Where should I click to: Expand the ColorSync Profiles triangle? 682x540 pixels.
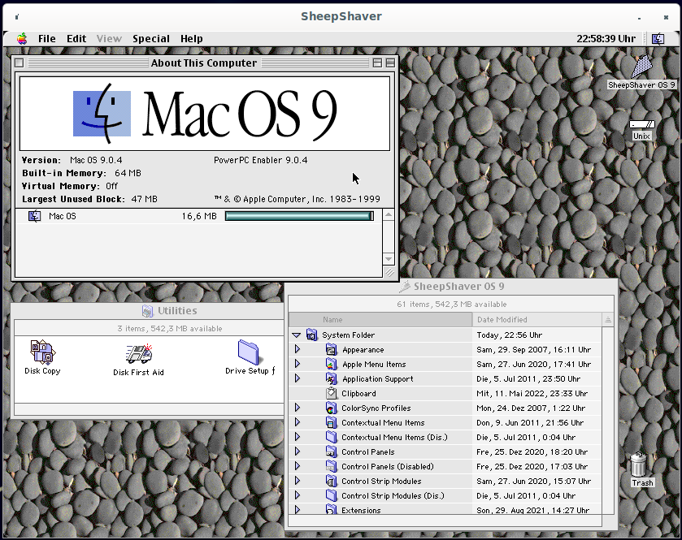click(298, 408)
